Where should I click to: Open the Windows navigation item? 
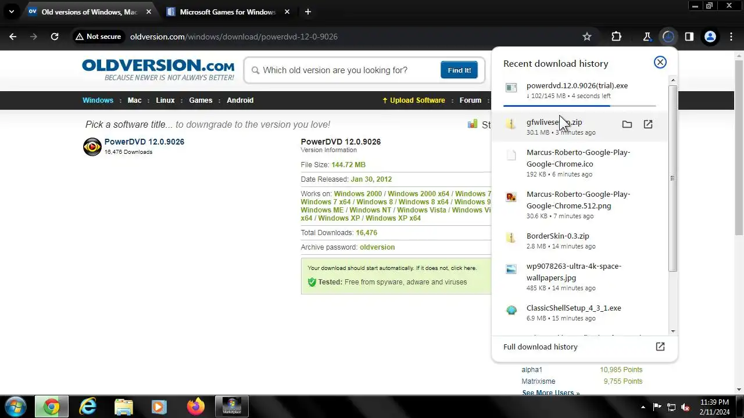(98, 100)
